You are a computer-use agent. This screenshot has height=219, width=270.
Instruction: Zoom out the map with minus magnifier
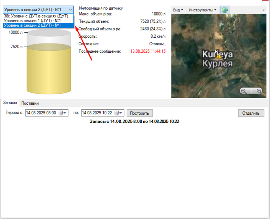tap(244, 91)
